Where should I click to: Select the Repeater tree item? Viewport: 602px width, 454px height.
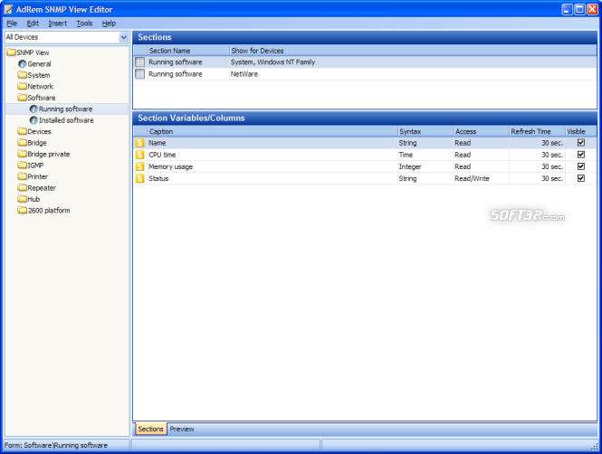(42, 188)
